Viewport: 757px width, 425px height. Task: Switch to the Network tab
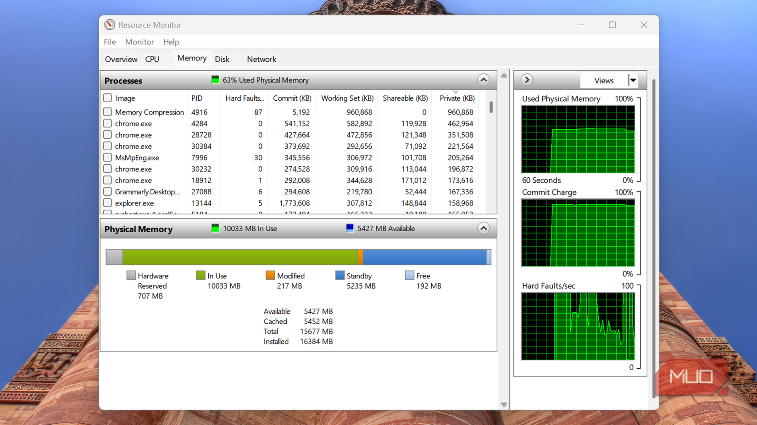tap(262, 59)
